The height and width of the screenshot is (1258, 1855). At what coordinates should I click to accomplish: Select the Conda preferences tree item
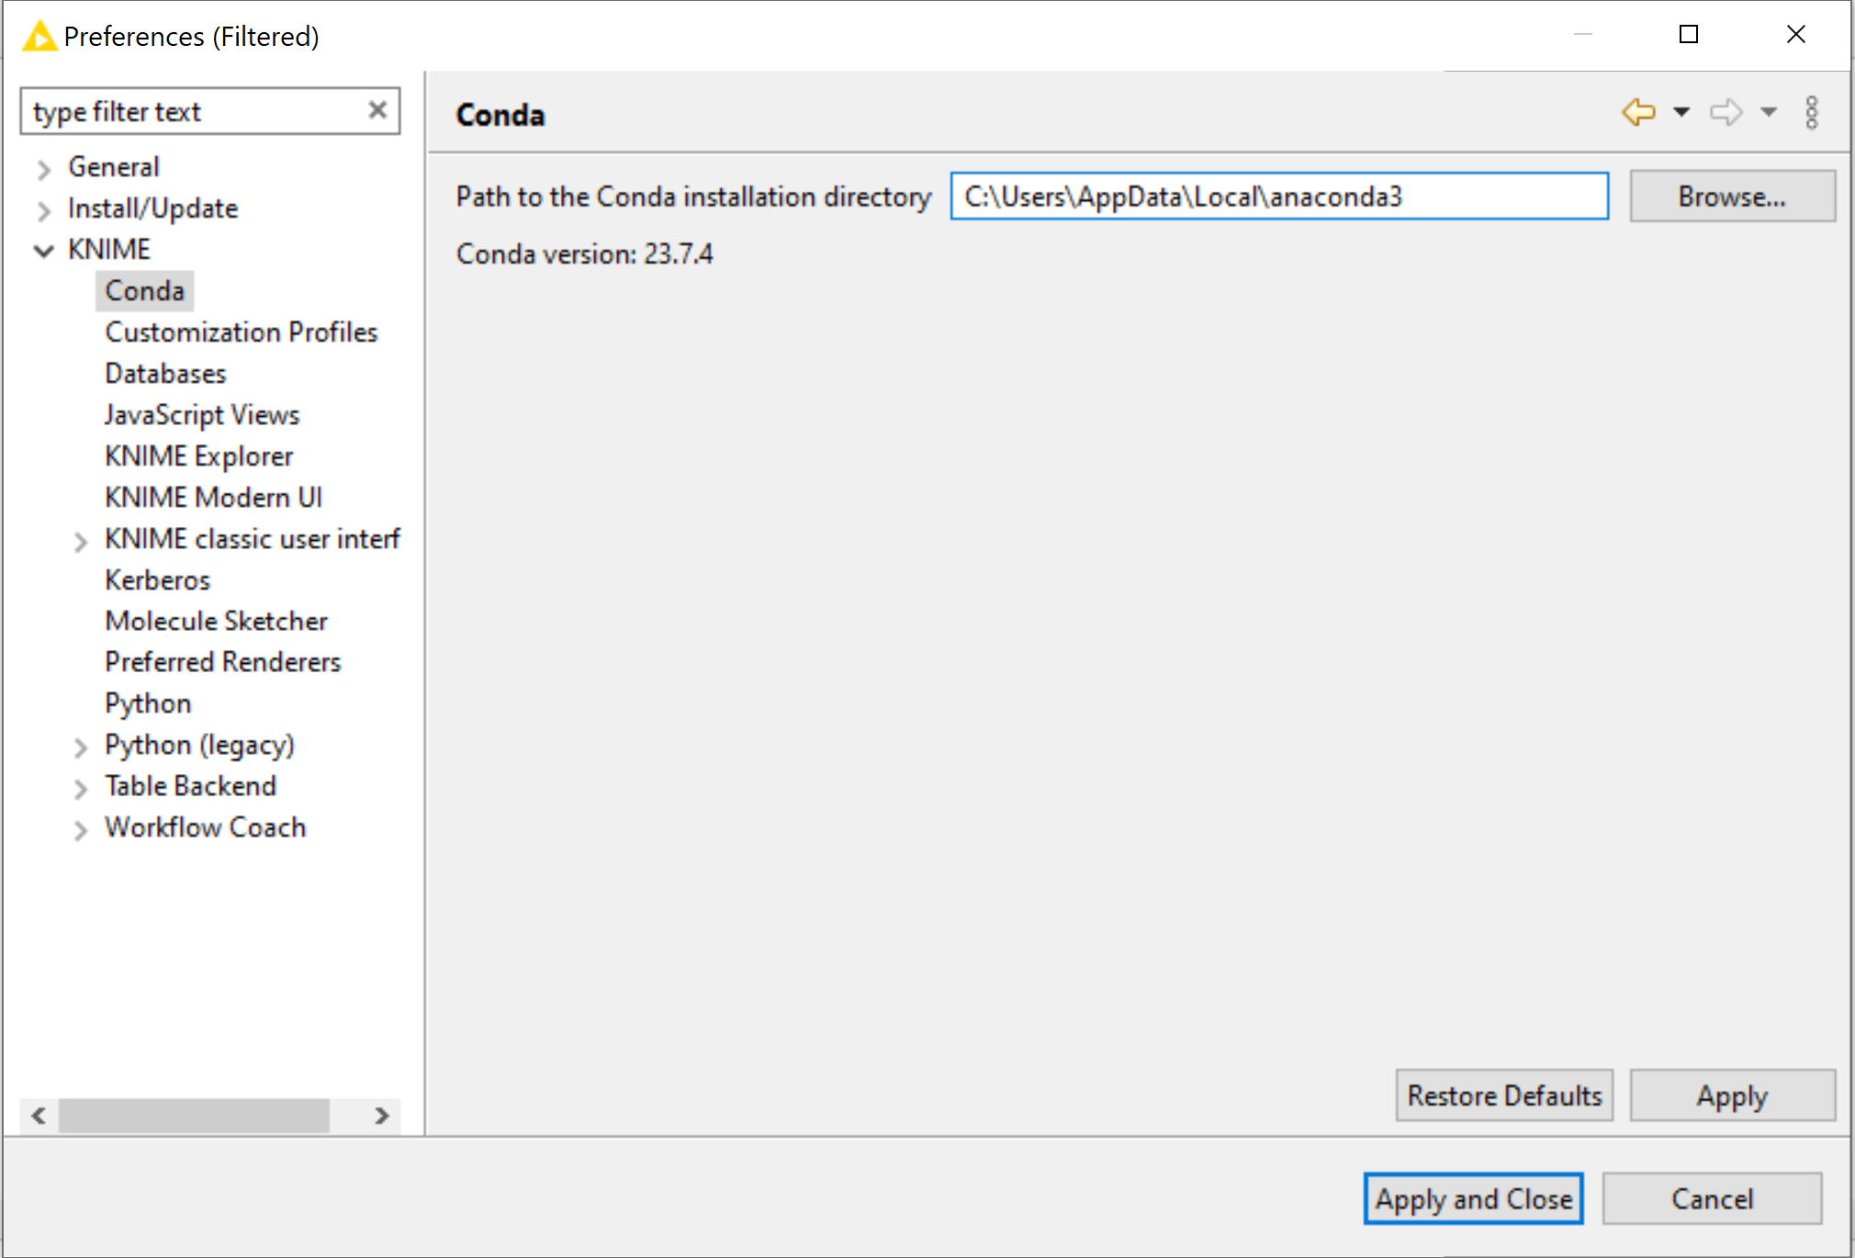click(145, 289)
